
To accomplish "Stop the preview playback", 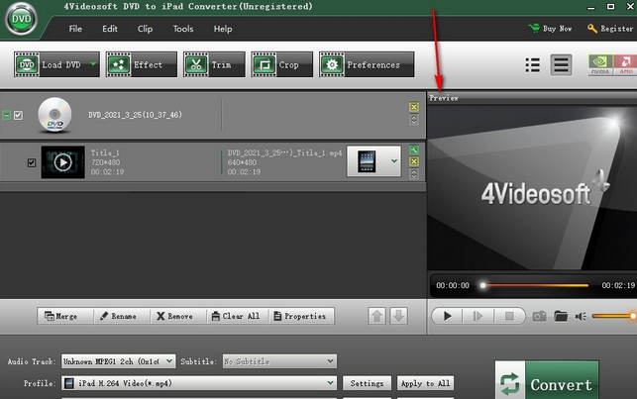I will click(x=509, y=316).
